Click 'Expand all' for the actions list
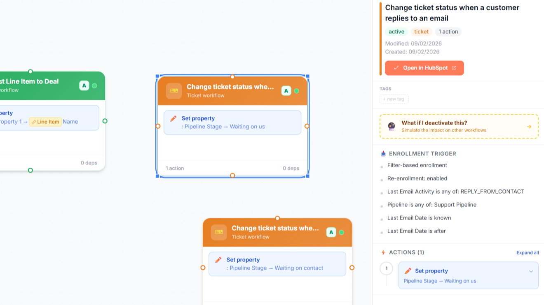 pyautogui.click(x=528, y=253)
